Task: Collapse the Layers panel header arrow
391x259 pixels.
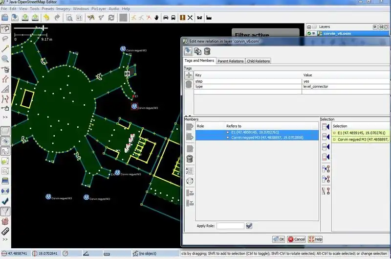Action: [x=308, y=26]
